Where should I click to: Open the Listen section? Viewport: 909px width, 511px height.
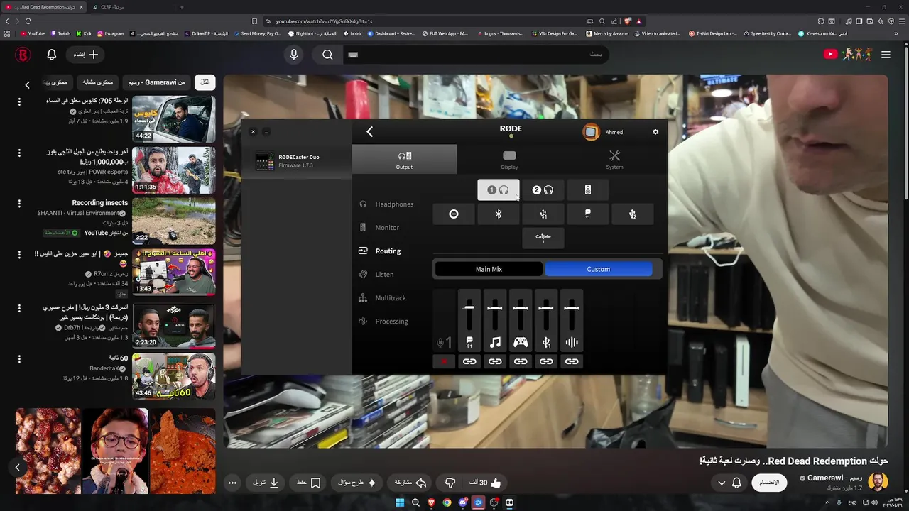coord(376,275)
